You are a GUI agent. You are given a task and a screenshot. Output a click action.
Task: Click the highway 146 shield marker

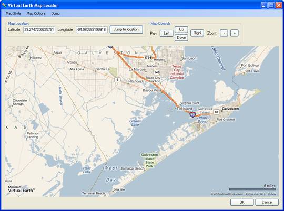157,72
